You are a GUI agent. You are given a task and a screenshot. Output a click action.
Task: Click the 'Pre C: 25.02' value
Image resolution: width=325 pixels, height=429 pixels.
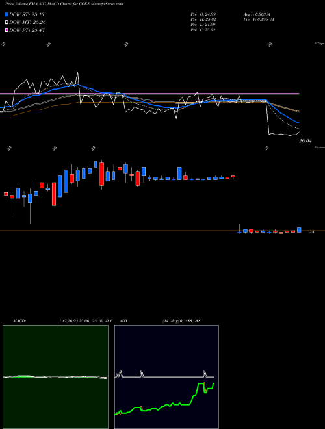tap(203, 30)
